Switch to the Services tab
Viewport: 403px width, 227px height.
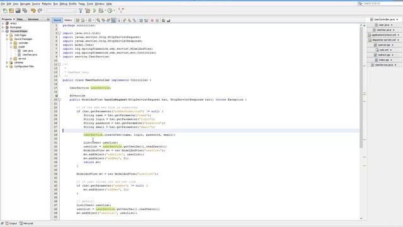33,20
